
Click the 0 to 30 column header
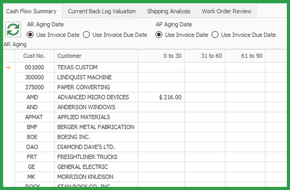[x=161, y=56]
